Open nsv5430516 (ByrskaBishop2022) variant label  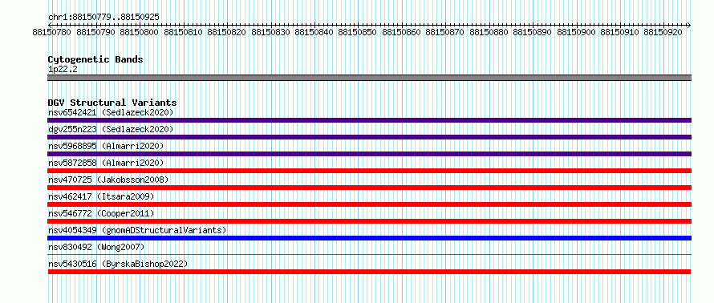(117, 264)
